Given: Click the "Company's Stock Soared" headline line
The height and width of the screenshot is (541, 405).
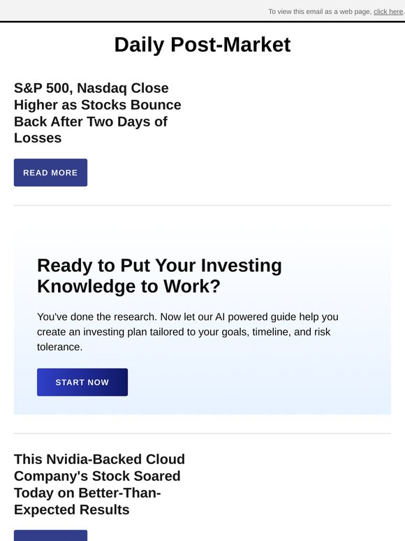Looking at the screenshot, I should [97, 476].
